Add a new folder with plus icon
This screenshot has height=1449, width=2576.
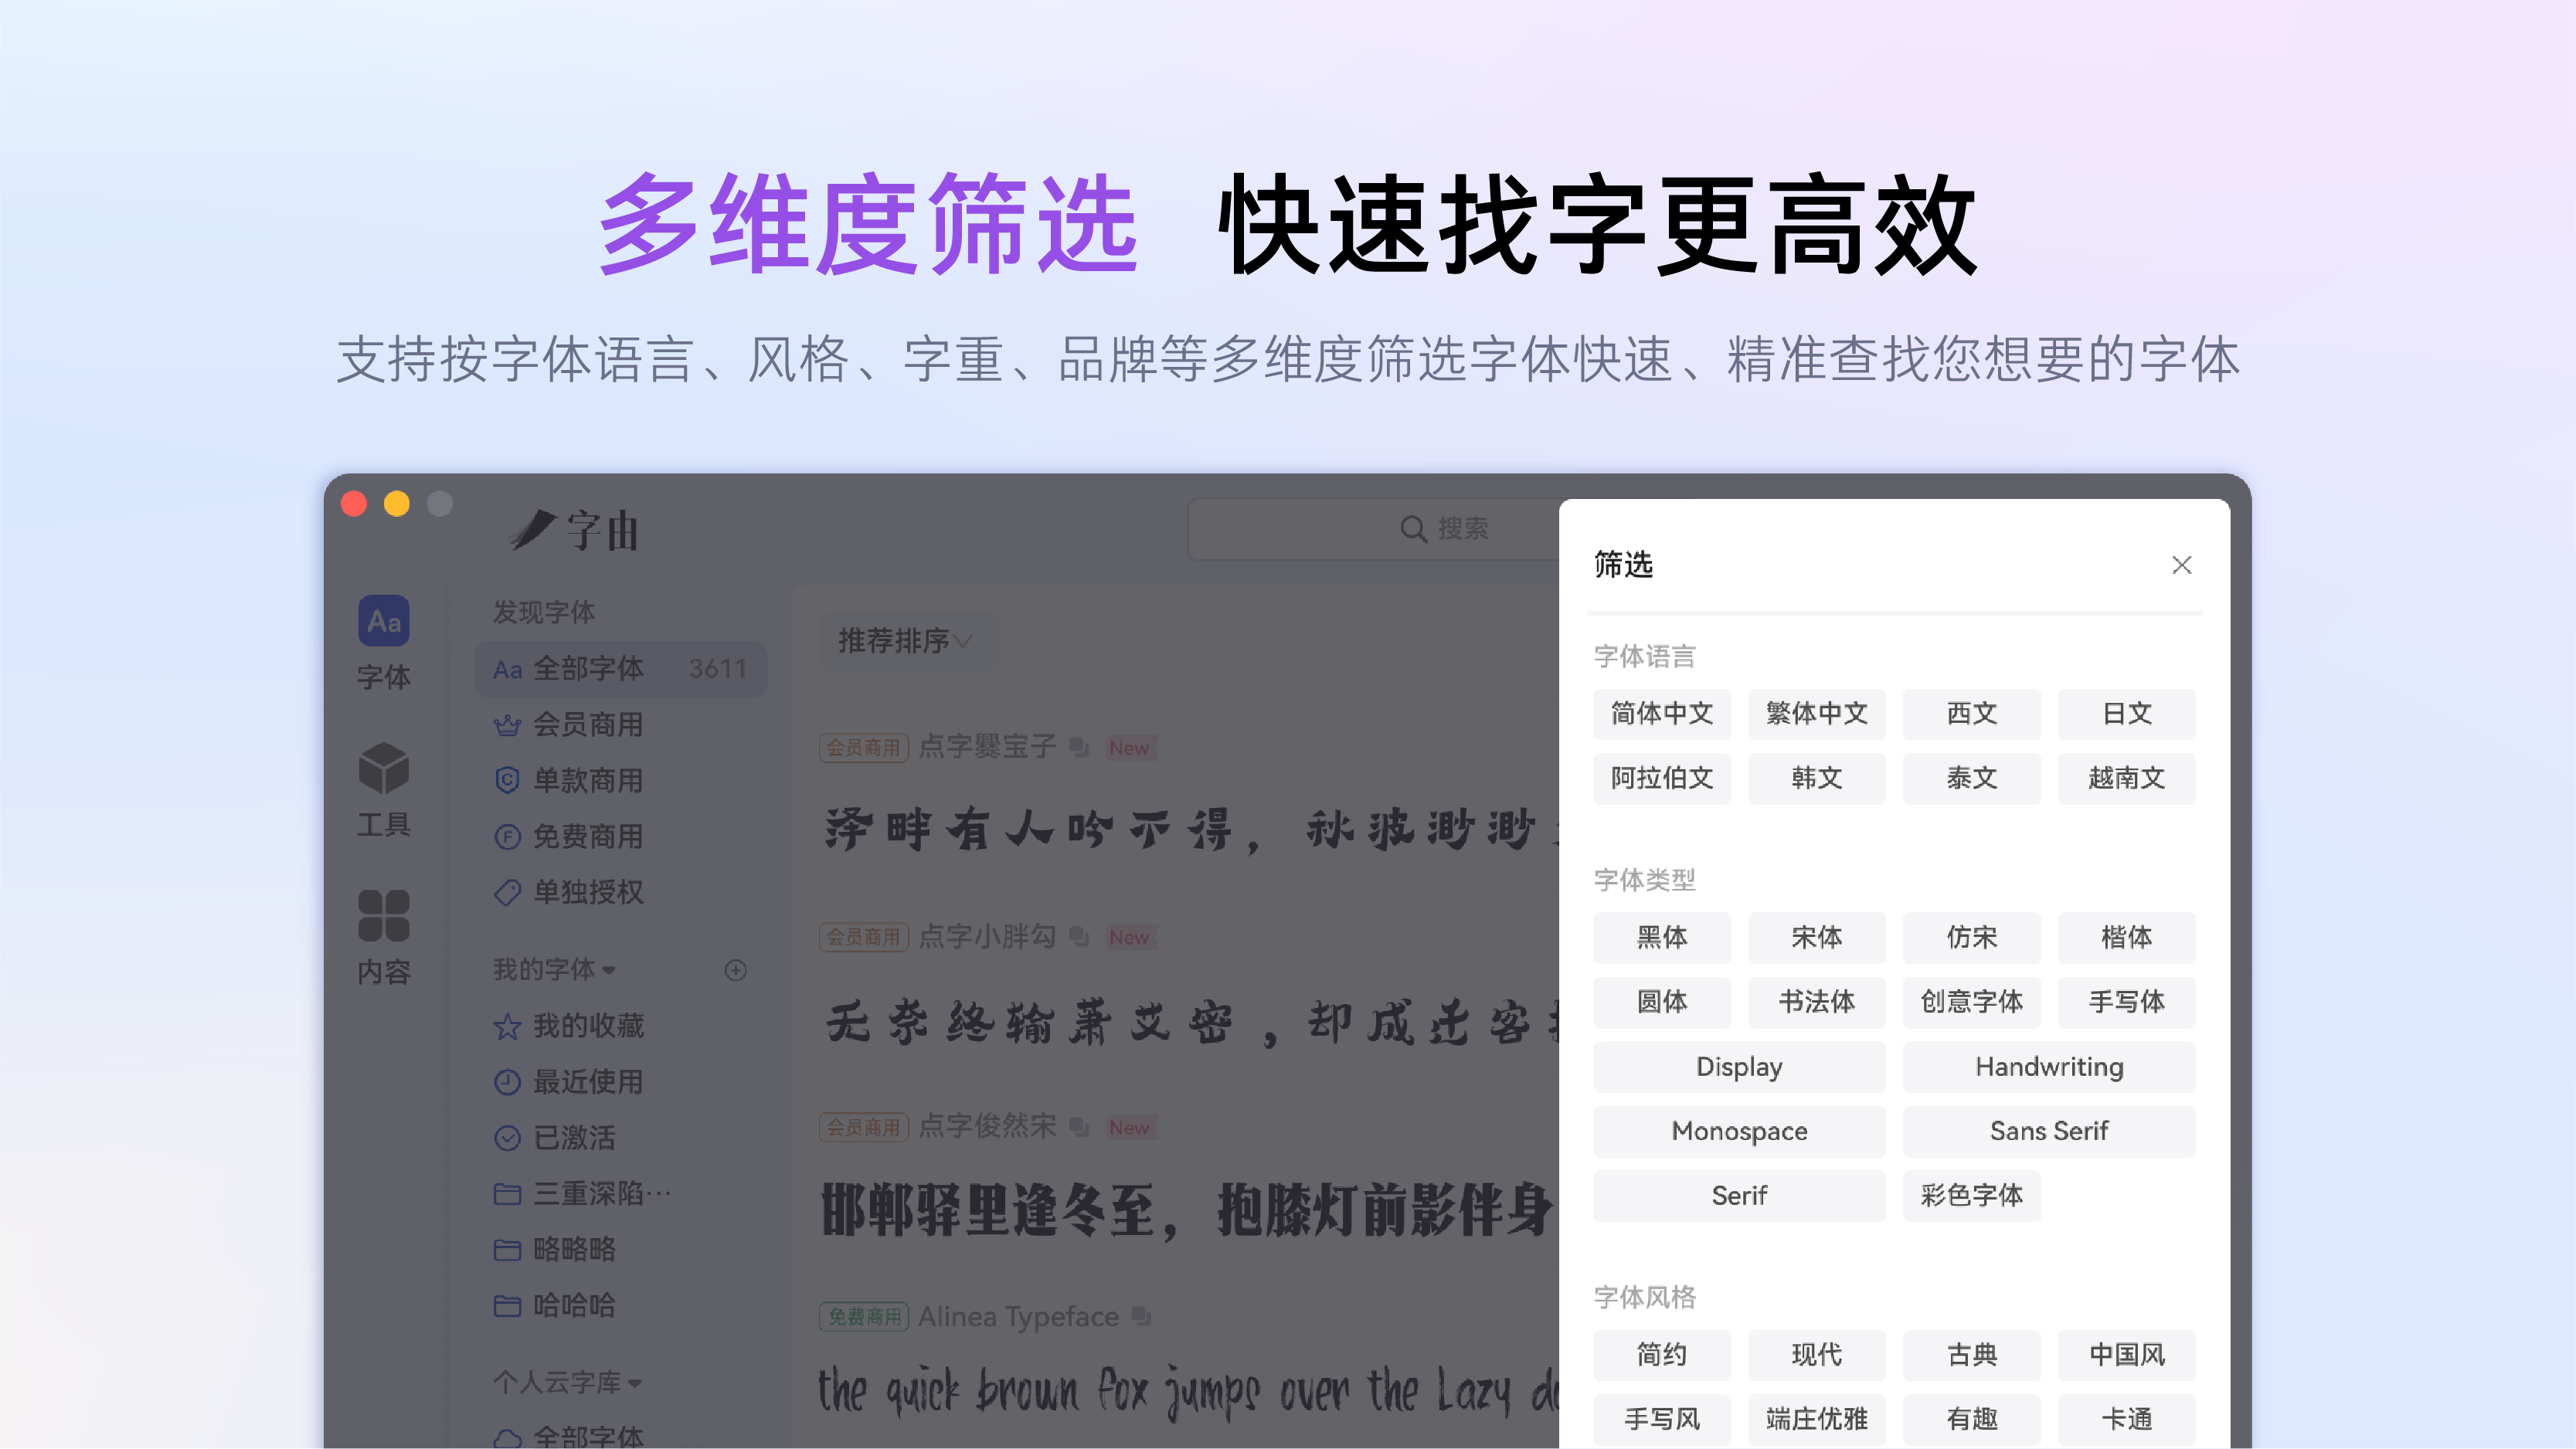click(x=736, y=970)
